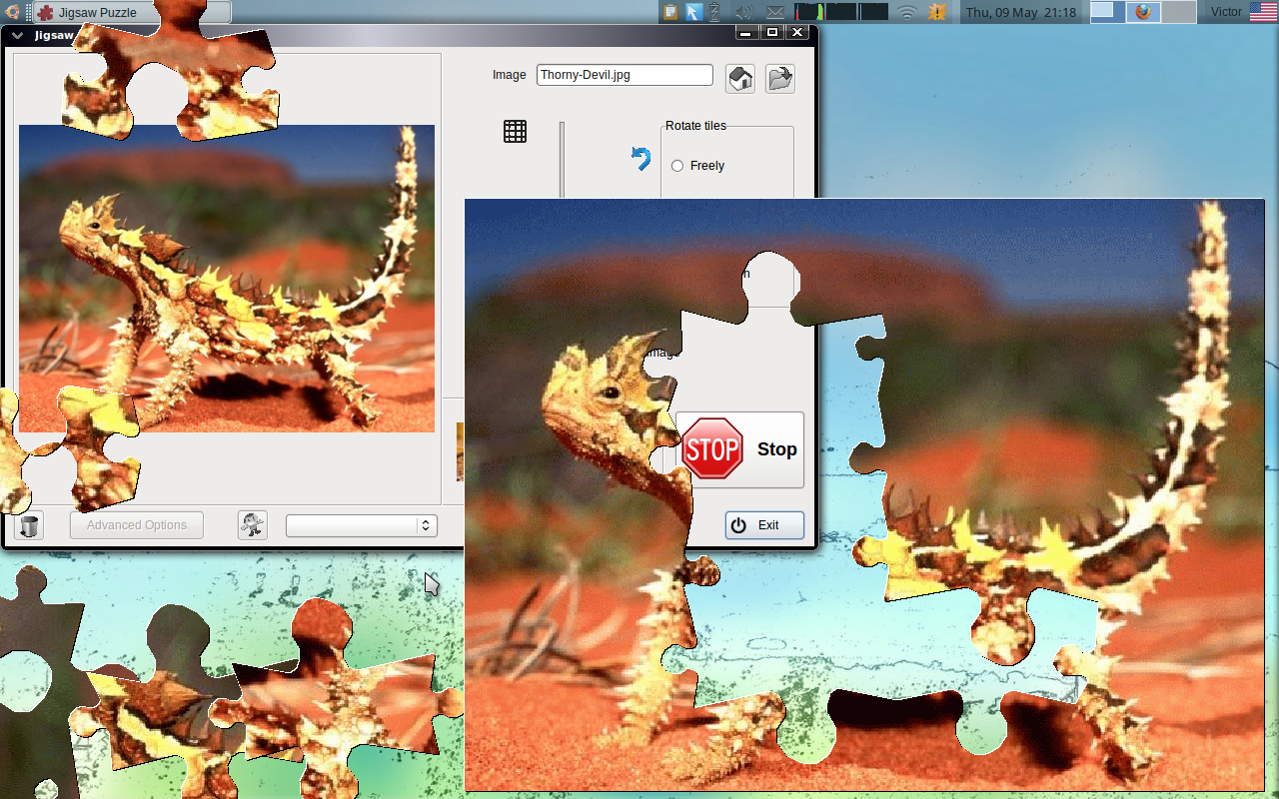This screenshot has height=799, width=1279.
Task: Click the orange notification icon in the tray
Action: (937, 12)
